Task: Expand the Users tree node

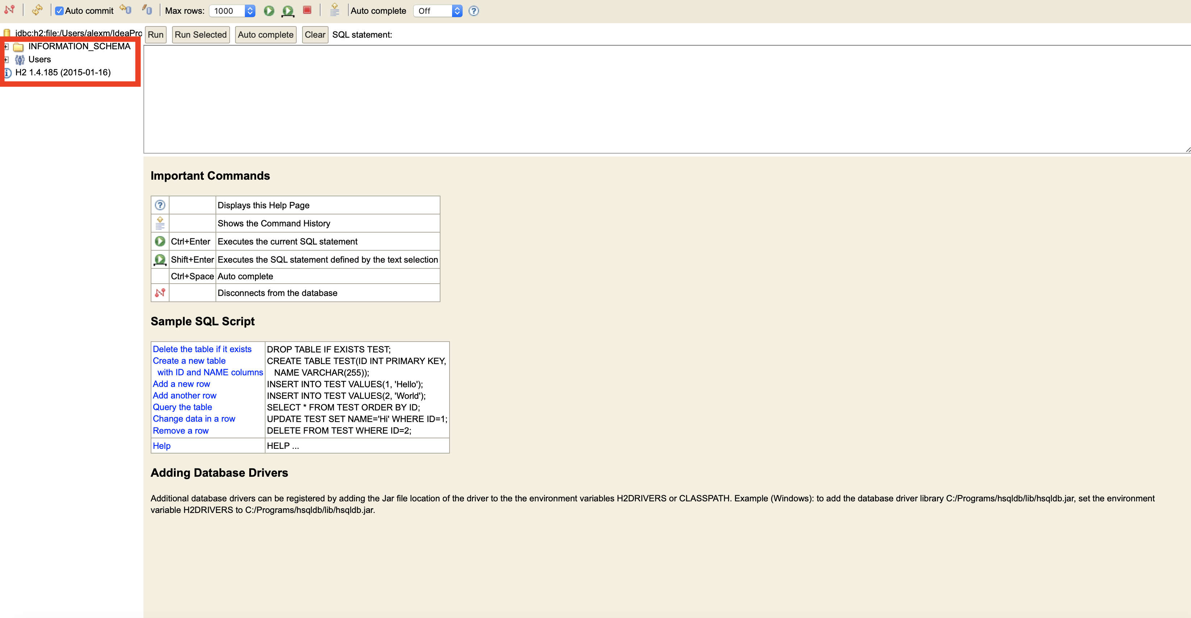Action: [x=6, y=59]
